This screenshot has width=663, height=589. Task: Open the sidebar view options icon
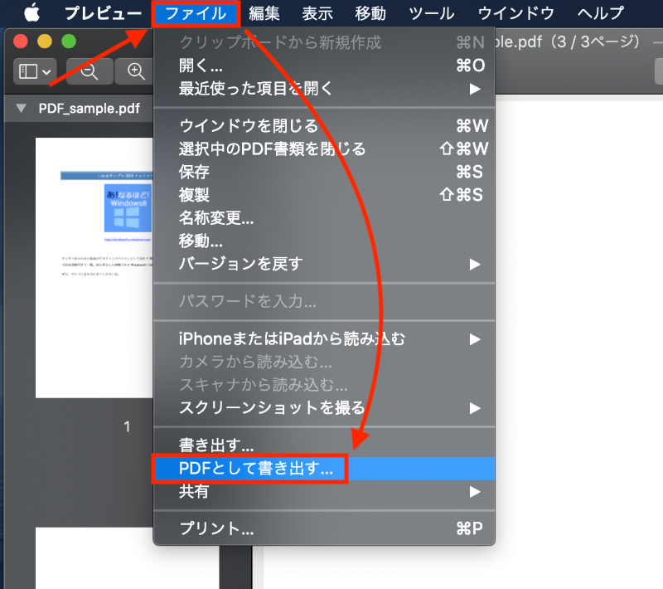32,71
